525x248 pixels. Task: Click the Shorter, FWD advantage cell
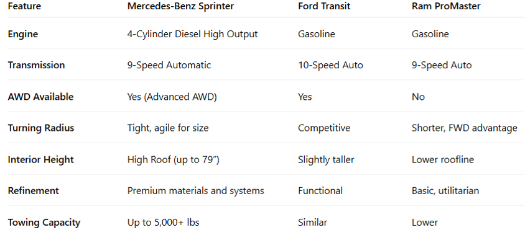coord(464,128)
